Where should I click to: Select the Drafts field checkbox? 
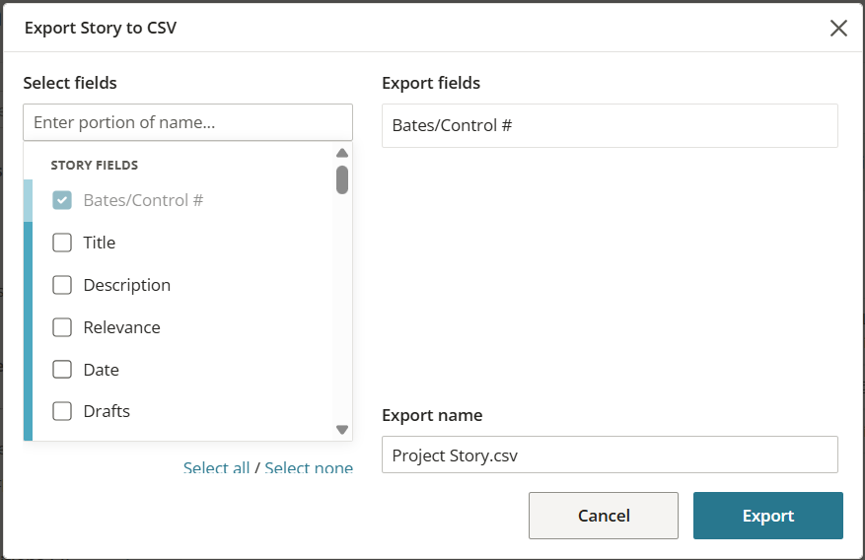coord(62,411)
